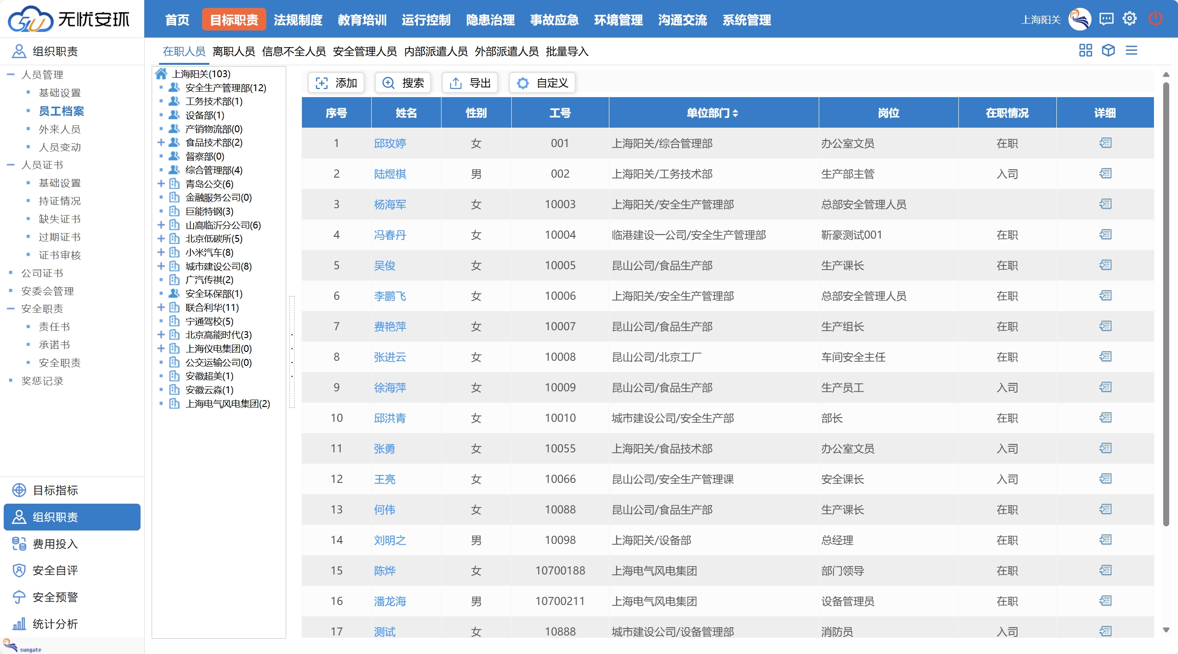Open the settings gear icon in header
Image resolution: width=1178 pixels, height=654 pixels.
coord(1129,19)
